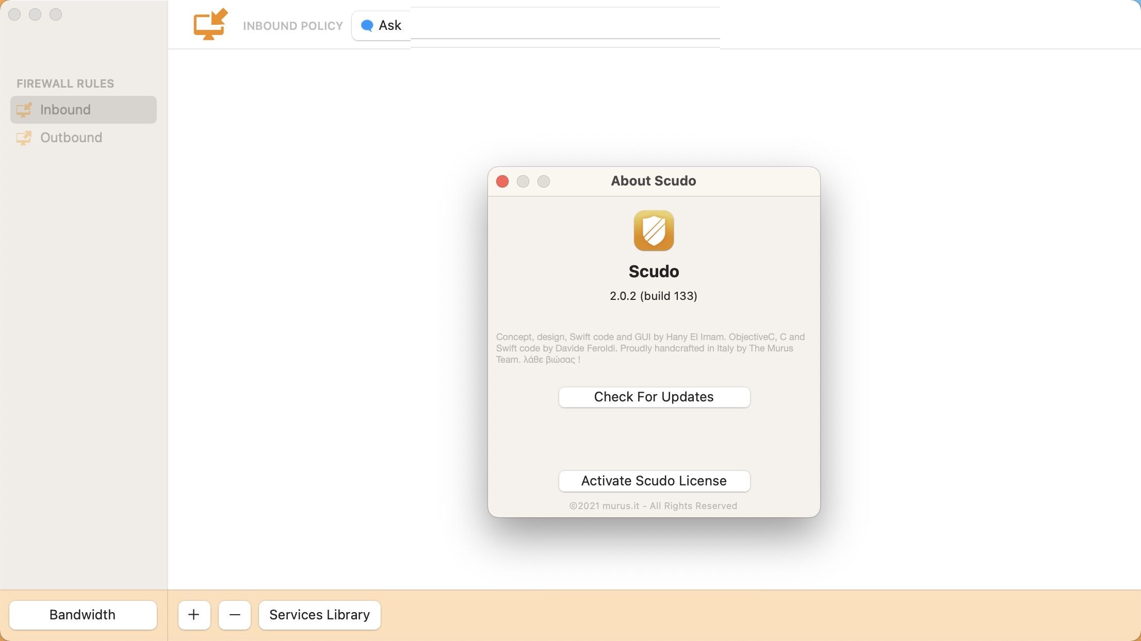Click the ©2021 murus.it copyright text

tap(653, 506)
